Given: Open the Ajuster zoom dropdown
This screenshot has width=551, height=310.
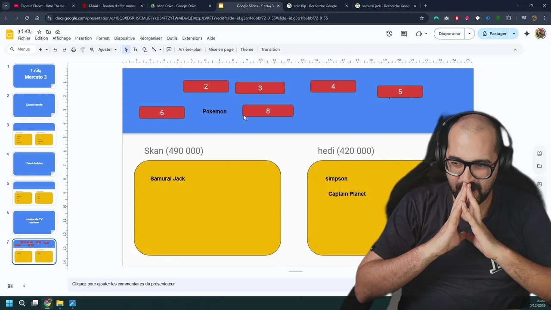Looking at the screenshot, I should [x=108, y=50].
